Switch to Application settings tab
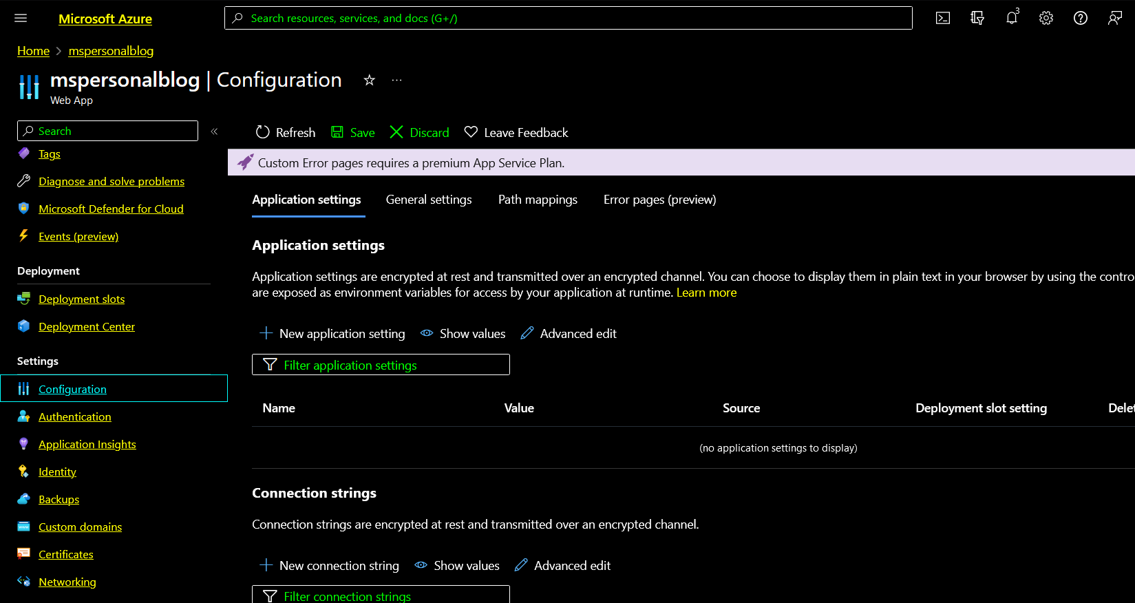Image resolution: width=1135 pixels, height=603 pixels. pos(307,200)
